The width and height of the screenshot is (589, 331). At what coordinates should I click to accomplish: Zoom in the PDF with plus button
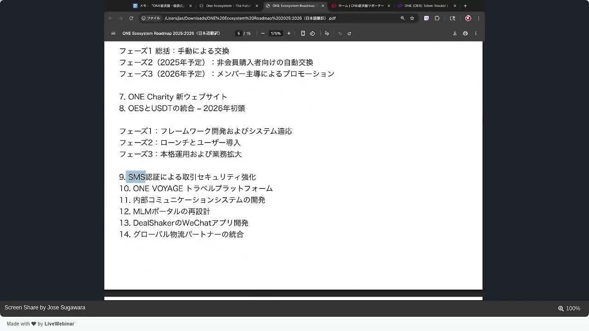[289, 34]
